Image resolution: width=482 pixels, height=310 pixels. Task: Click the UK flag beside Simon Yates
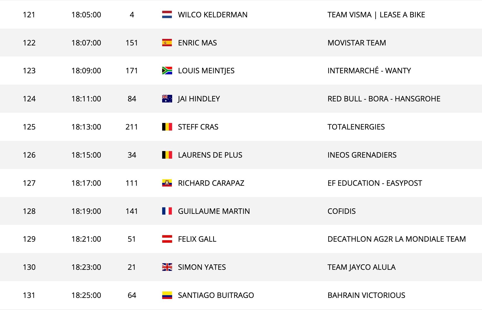pyautogui.click(x=167, y=267)
